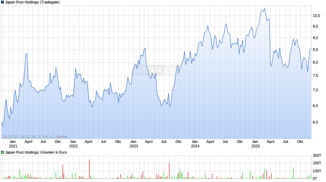
Task: Click the 9,5 price axis value
Action: [x=315, y=26]
